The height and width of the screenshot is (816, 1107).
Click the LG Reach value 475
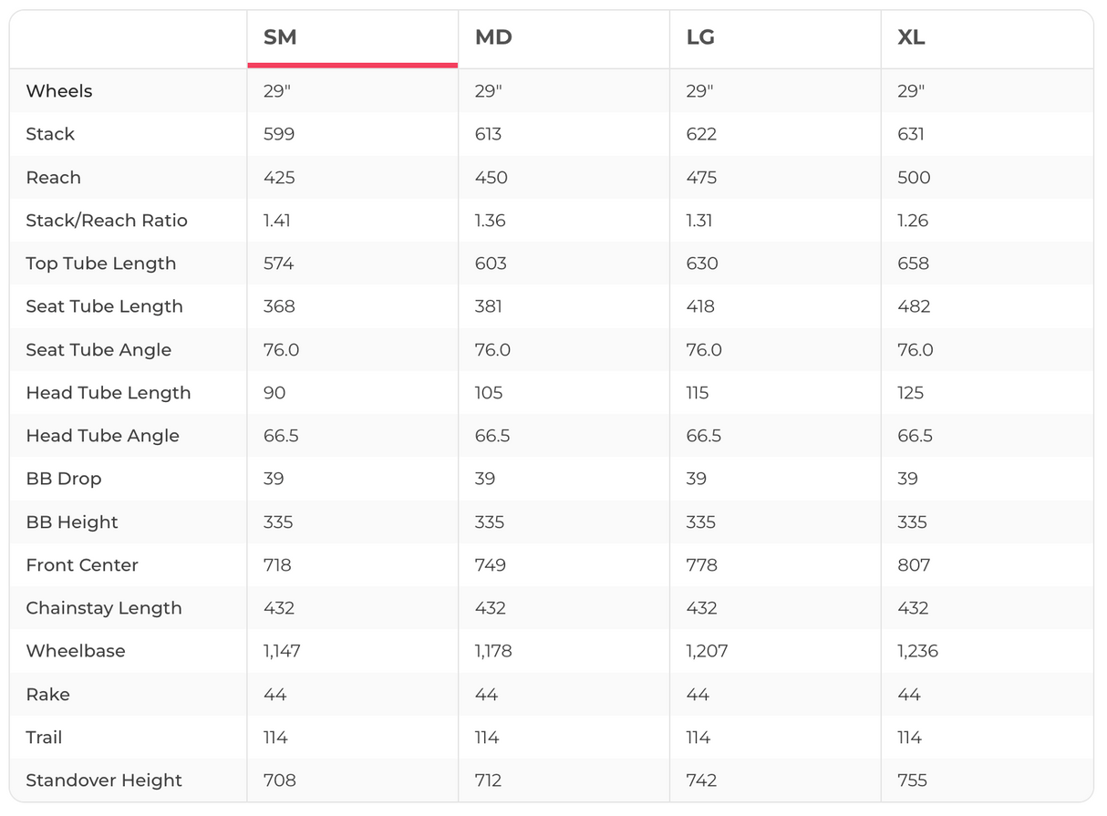tap(701, 178)
